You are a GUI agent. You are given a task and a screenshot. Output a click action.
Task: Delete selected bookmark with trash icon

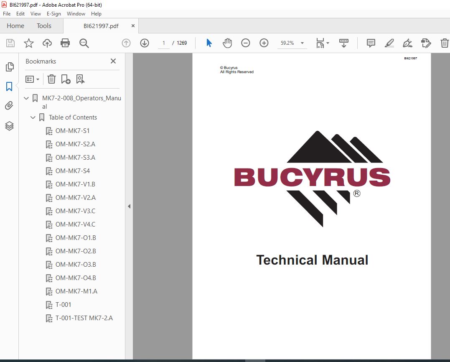(51, 79)
